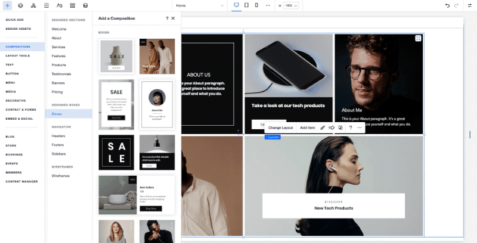
Task: Open the Inspector panel settings icon
Action: tap(470, 5)
